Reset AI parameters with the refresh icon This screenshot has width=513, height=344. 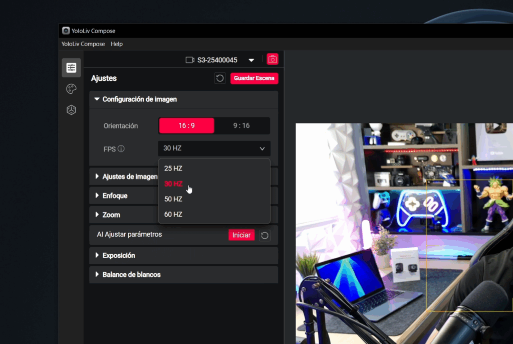[x=265, y=235]
